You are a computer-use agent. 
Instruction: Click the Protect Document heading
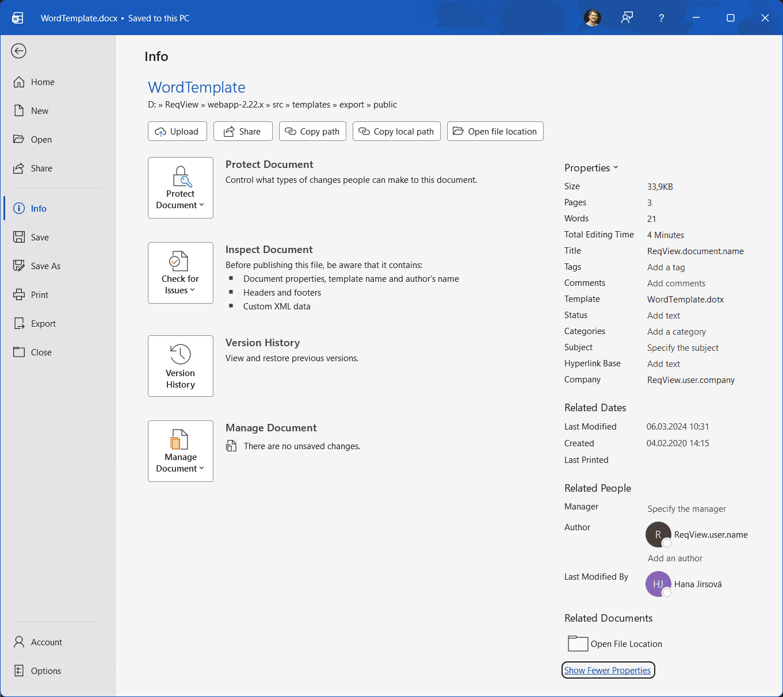(269, 164)
